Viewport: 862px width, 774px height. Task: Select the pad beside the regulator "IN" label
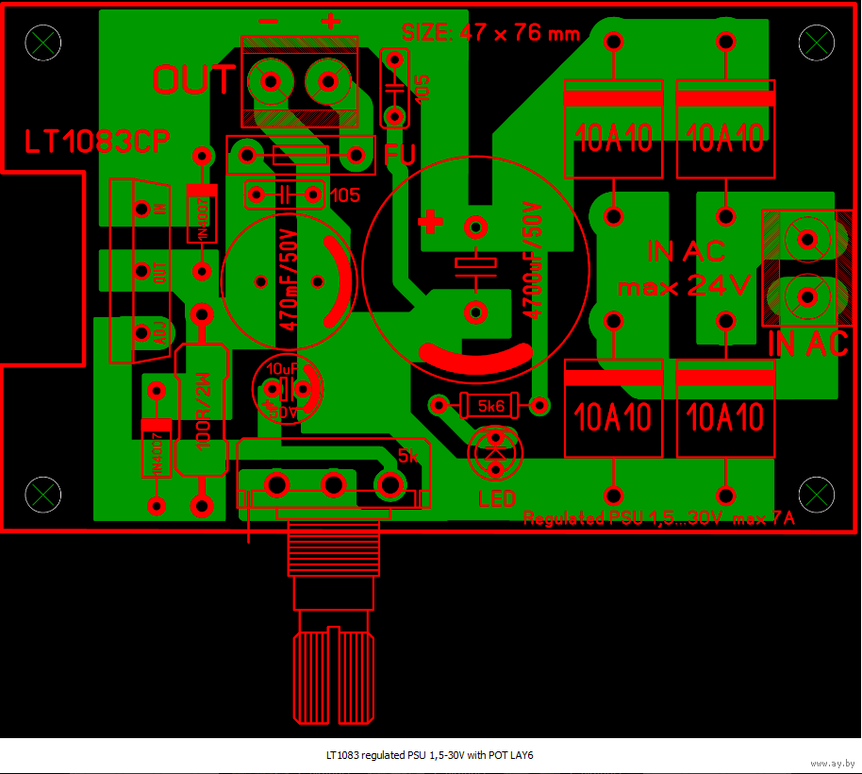[x=142, y=209]
